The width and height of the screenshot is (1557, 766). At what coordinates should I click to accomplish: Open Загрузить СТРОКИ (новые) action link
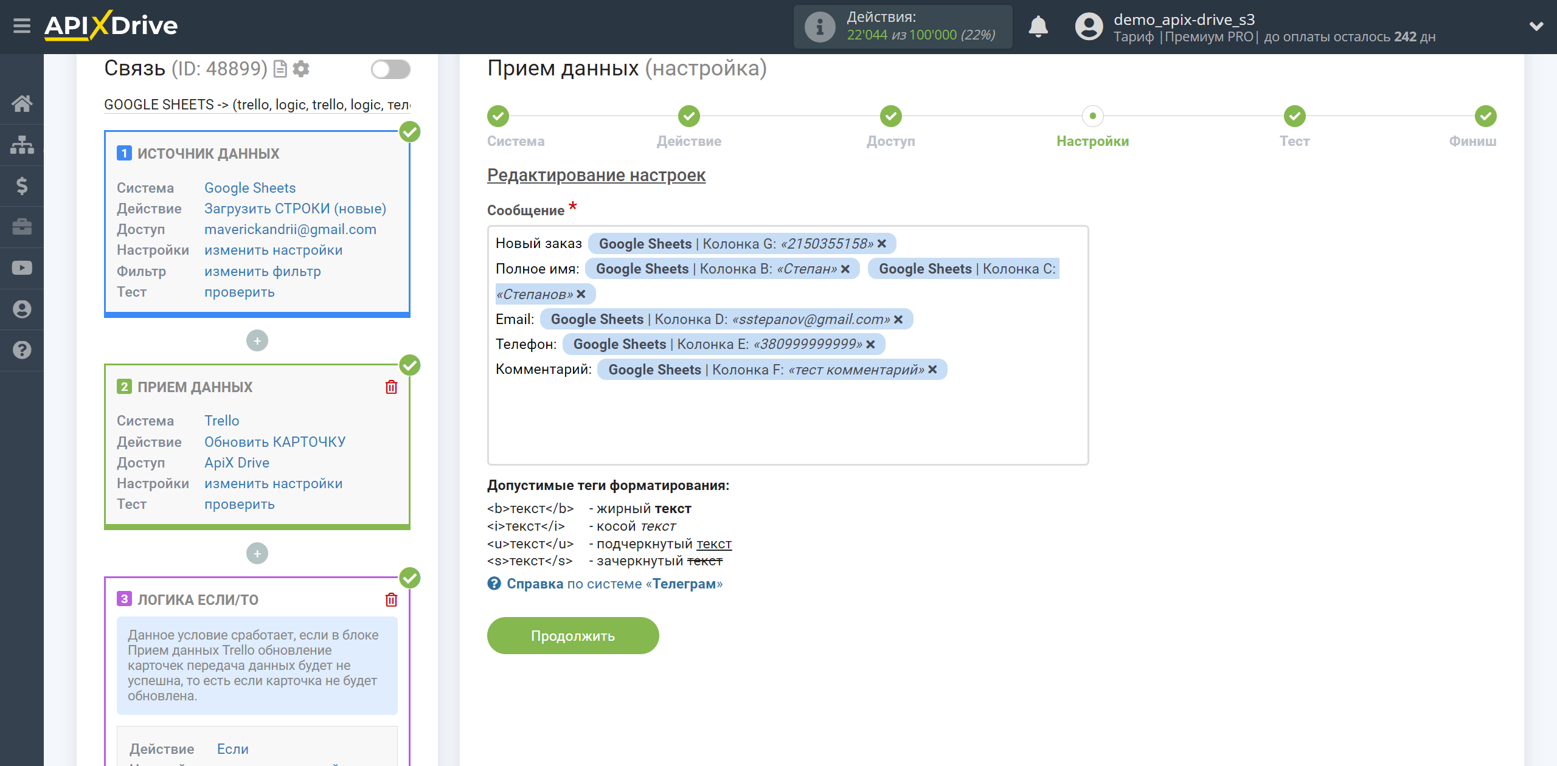[x=296, y=209]
